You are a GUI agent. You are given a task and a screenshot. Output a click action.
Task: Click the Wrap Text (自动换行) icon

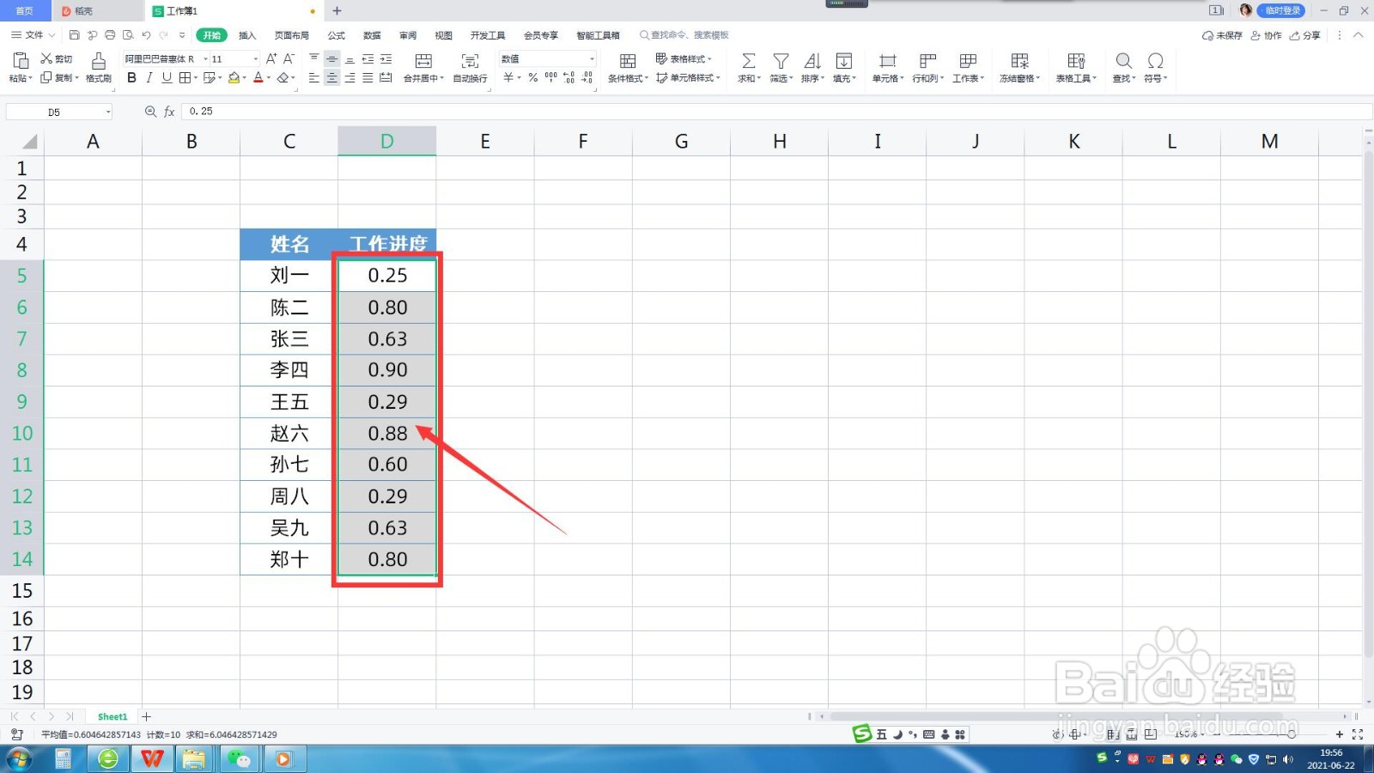pyautogui.click(x=470, y=61)
